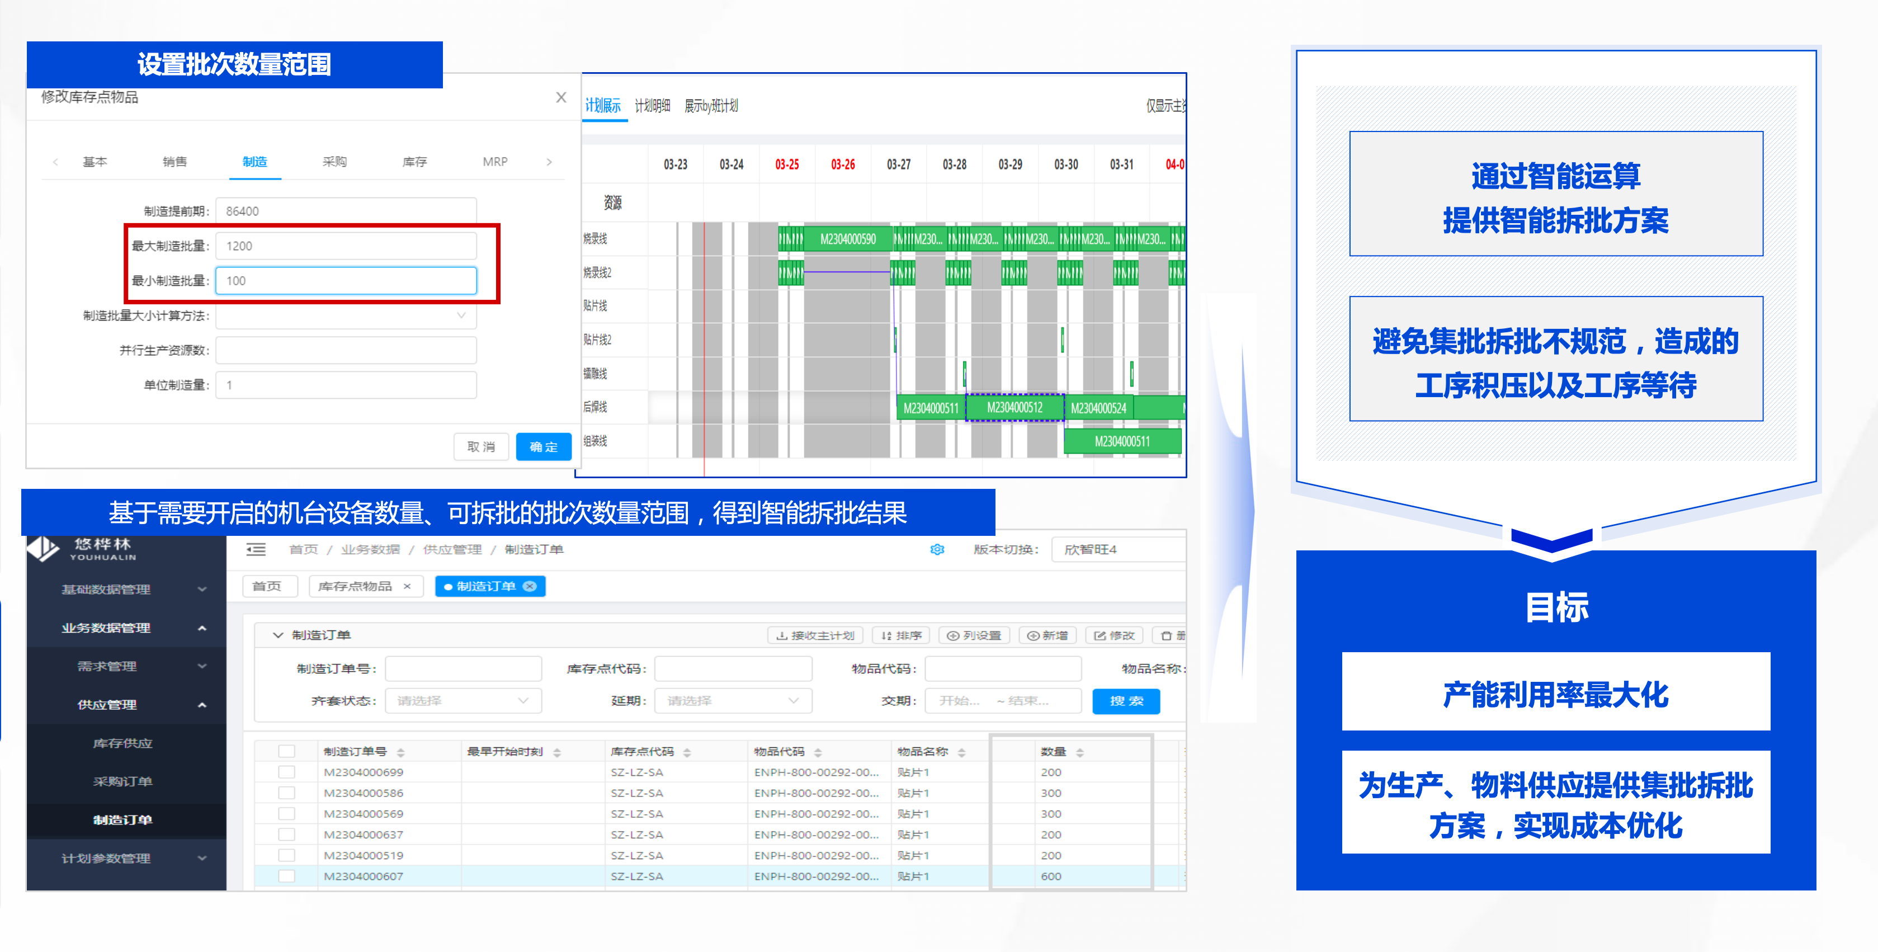The image size is (1878, 952).
Task: Open the blue settings gear icon
Action: 937,550
